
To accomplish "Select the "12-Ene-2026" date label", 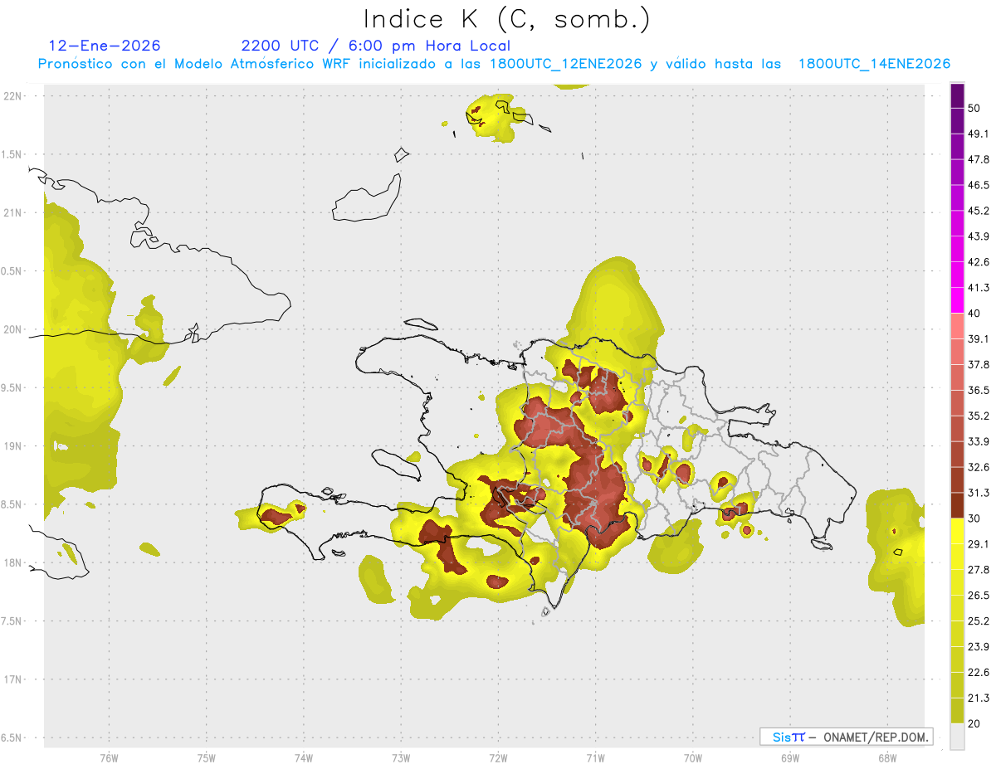I will [105, 46].
